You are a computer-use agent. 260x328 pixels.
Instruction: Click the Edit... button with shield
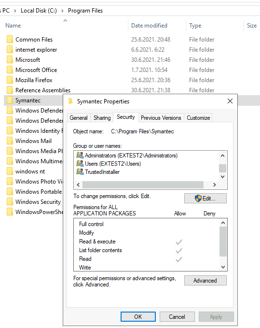click(205, 198)
